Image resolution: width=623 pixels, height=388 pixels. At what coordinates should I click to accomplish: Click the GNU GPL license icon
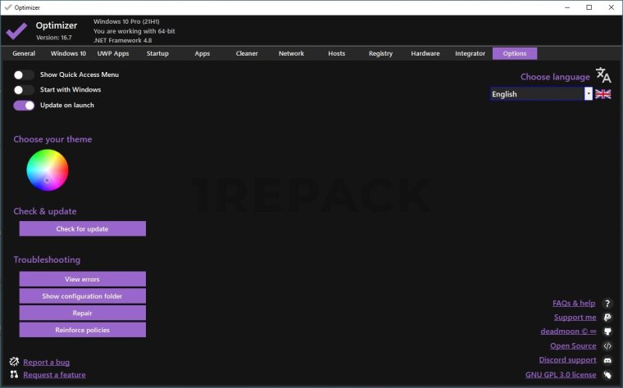coord(607,375)
